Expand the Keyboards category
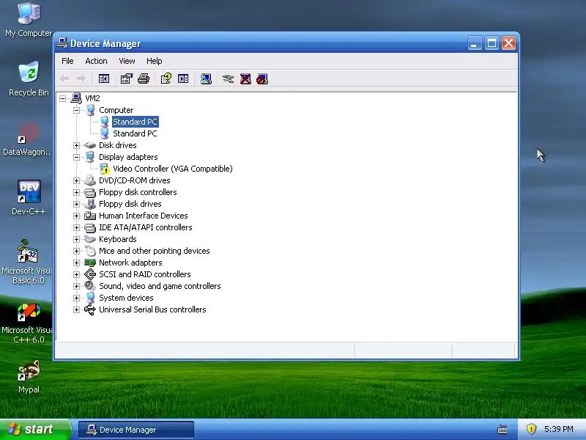Image resolution: width=586 pixels, height=440 pixels. (x=77, y=239)
